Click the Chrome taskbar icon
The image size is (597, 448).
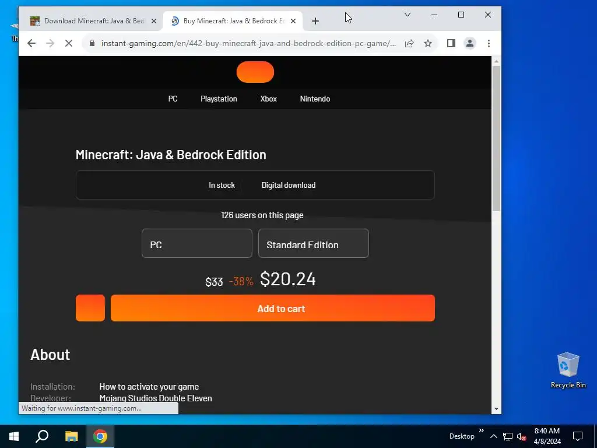[x=100, y=436]
